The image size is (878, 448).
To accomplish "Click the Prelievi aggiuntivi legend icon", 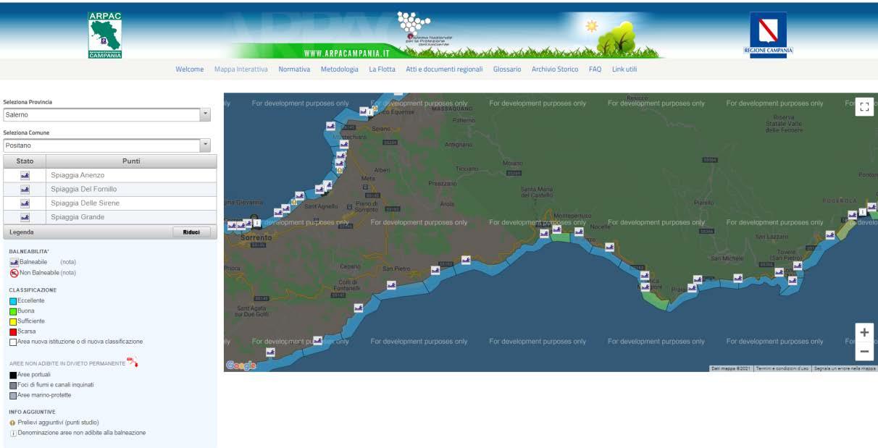I will tap(12, 422).
